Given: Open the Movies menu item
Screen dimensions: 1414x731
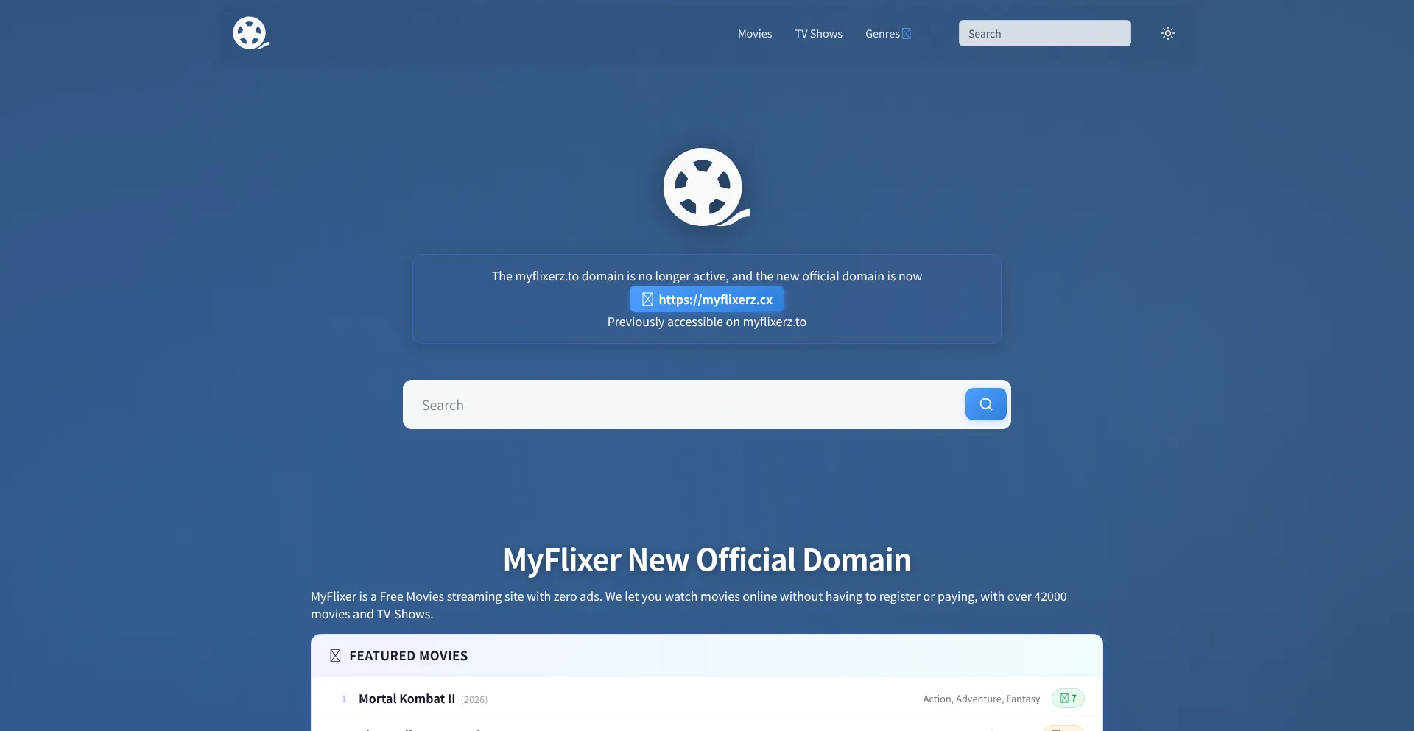Looking at the screenshot, I should [755, 34].
